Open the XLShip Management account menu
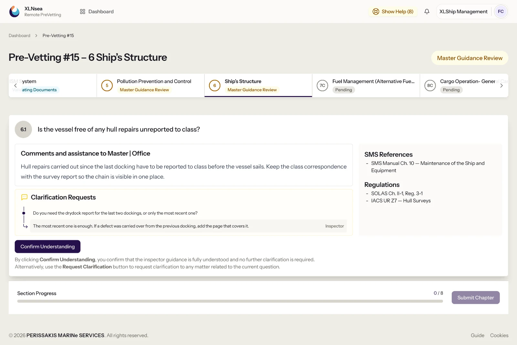 463,12
